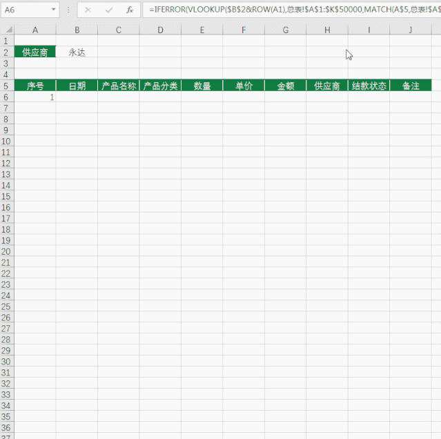Select column J header

point(411,30)
